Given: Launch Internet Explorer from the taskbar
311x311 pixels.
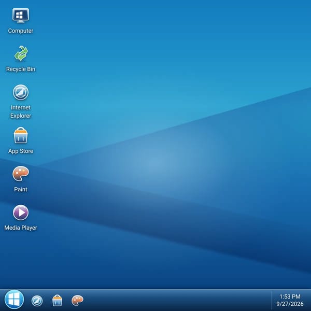Looking at the screenshot, I should point(37,301).
